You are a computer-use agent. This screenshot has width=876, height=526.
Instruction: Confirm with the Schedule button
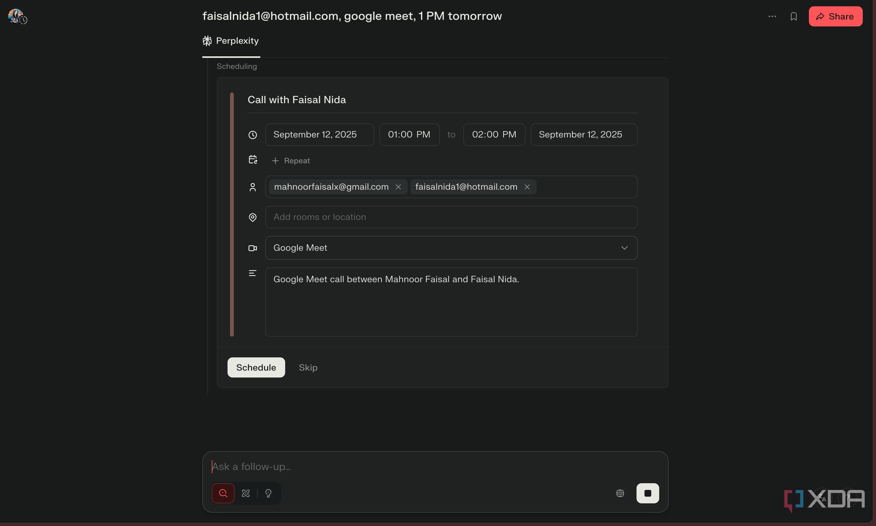click(x=256, y=367)
